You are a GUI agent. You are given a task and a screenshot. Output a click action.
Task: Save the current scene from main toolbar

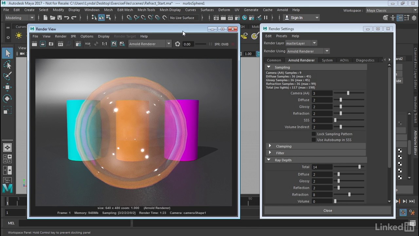[x=60, y=18]
